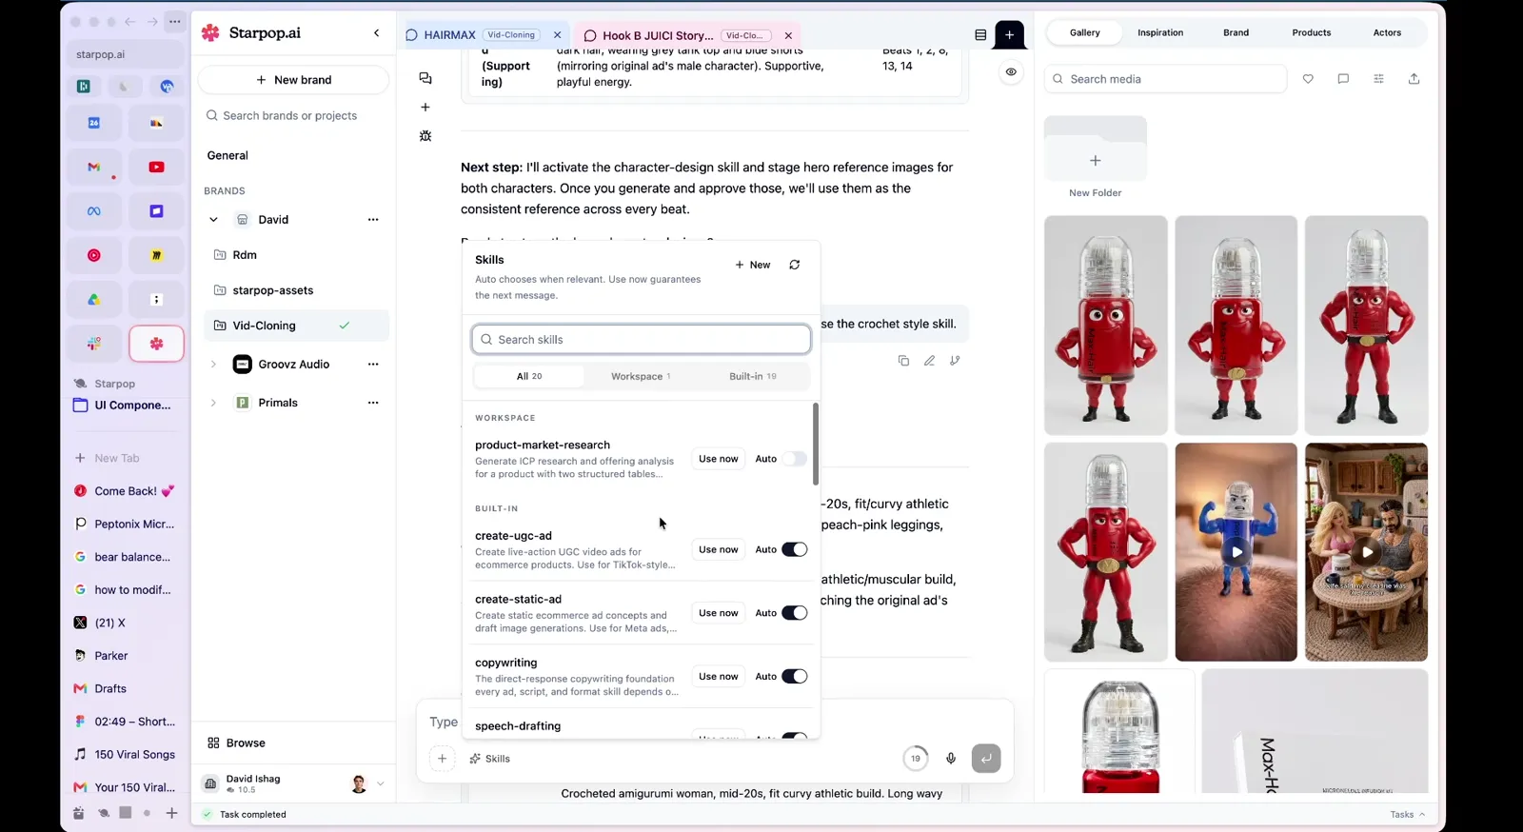Image resolution: width=1523 pixels, height=832 pixels.
Task: Open the gallery filter sliders icon
Action: point(1378,79)
